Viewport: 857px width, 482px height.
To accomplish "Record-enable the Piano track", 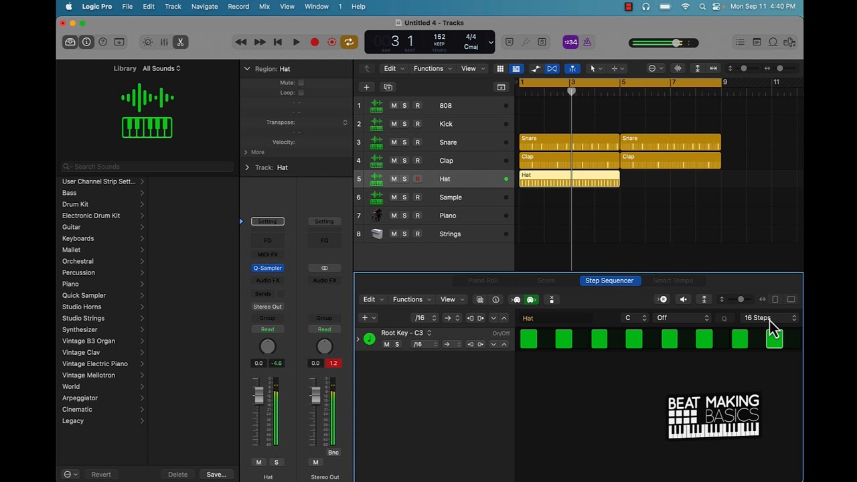I will pyautogui.click(x=418, y=216).
